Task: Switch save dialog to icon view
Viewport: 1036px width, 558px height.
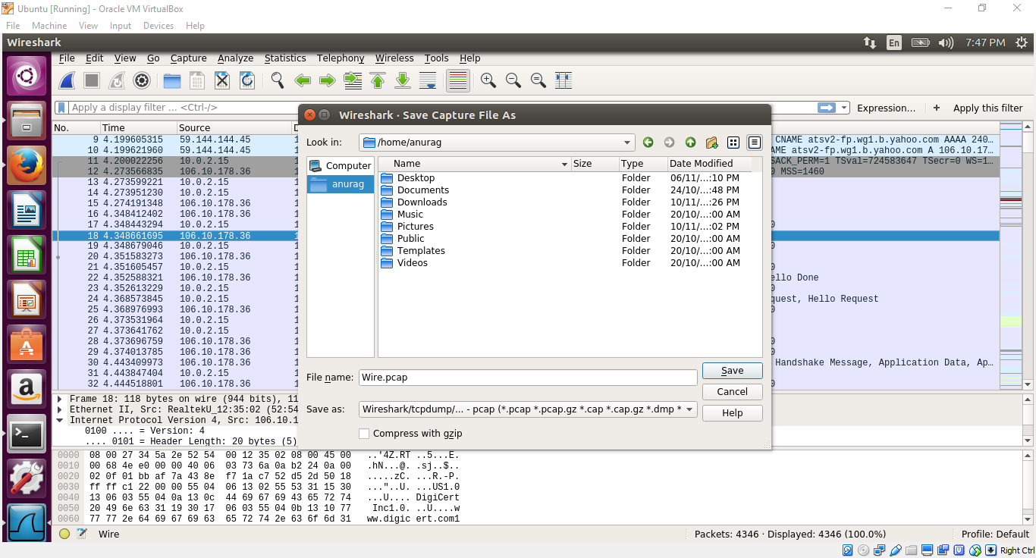Action: 733,143
